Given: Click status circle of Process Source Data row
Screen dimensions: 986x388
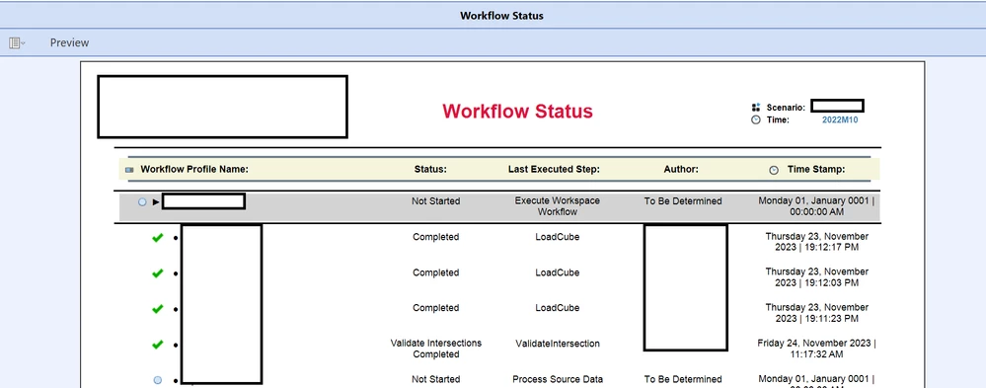Looking at the screenshot, I should (x=158, y=380).
